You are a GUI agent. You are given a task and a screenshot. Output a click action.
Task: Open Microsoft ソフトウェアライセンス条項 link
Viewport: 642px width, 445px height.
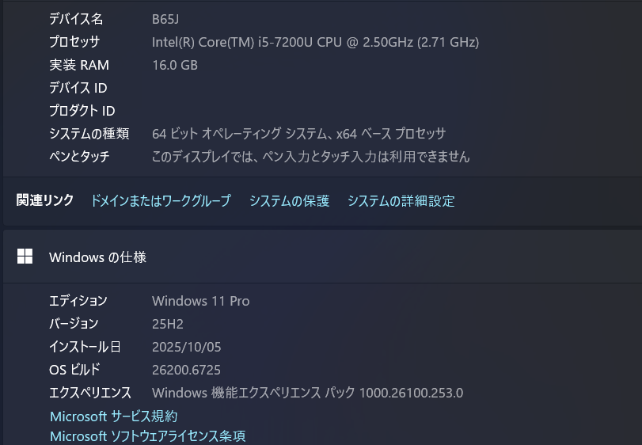[148, 436]
